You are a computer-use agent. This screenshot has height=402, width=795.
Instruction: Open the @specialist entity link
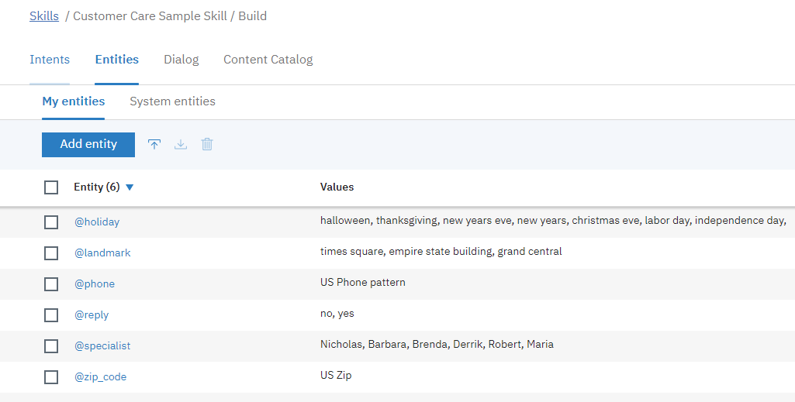click(x=102, y=346)
